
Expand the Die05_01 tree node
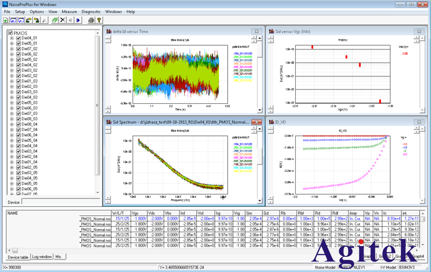click(x=12, y=44)
